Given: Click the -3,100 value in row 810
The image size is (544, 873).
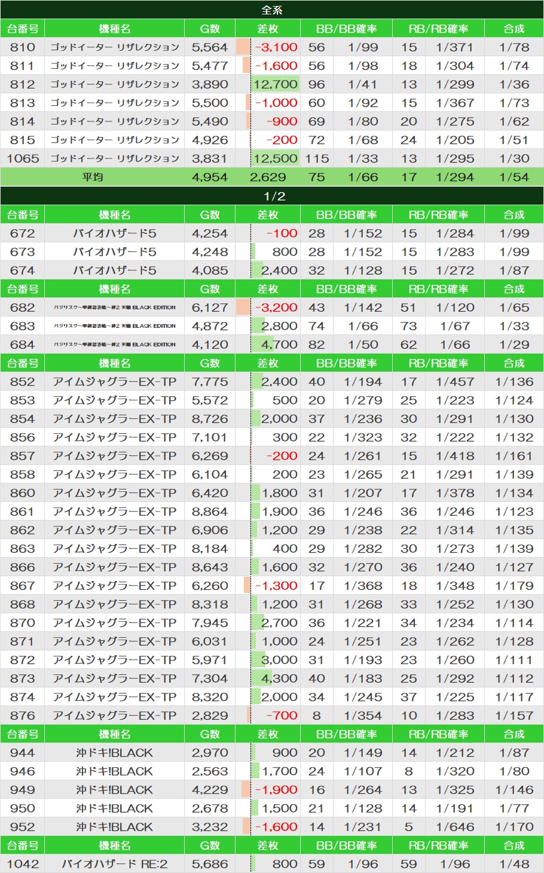Looking at the screenshot, I should pos(276,47).
